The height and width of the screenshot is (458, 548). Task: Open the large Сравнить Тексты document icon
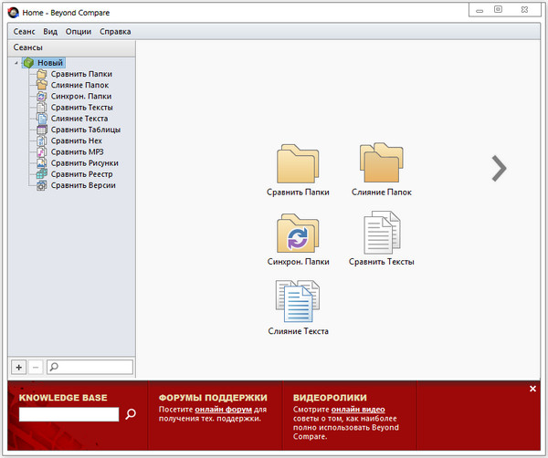pos(381,234)
